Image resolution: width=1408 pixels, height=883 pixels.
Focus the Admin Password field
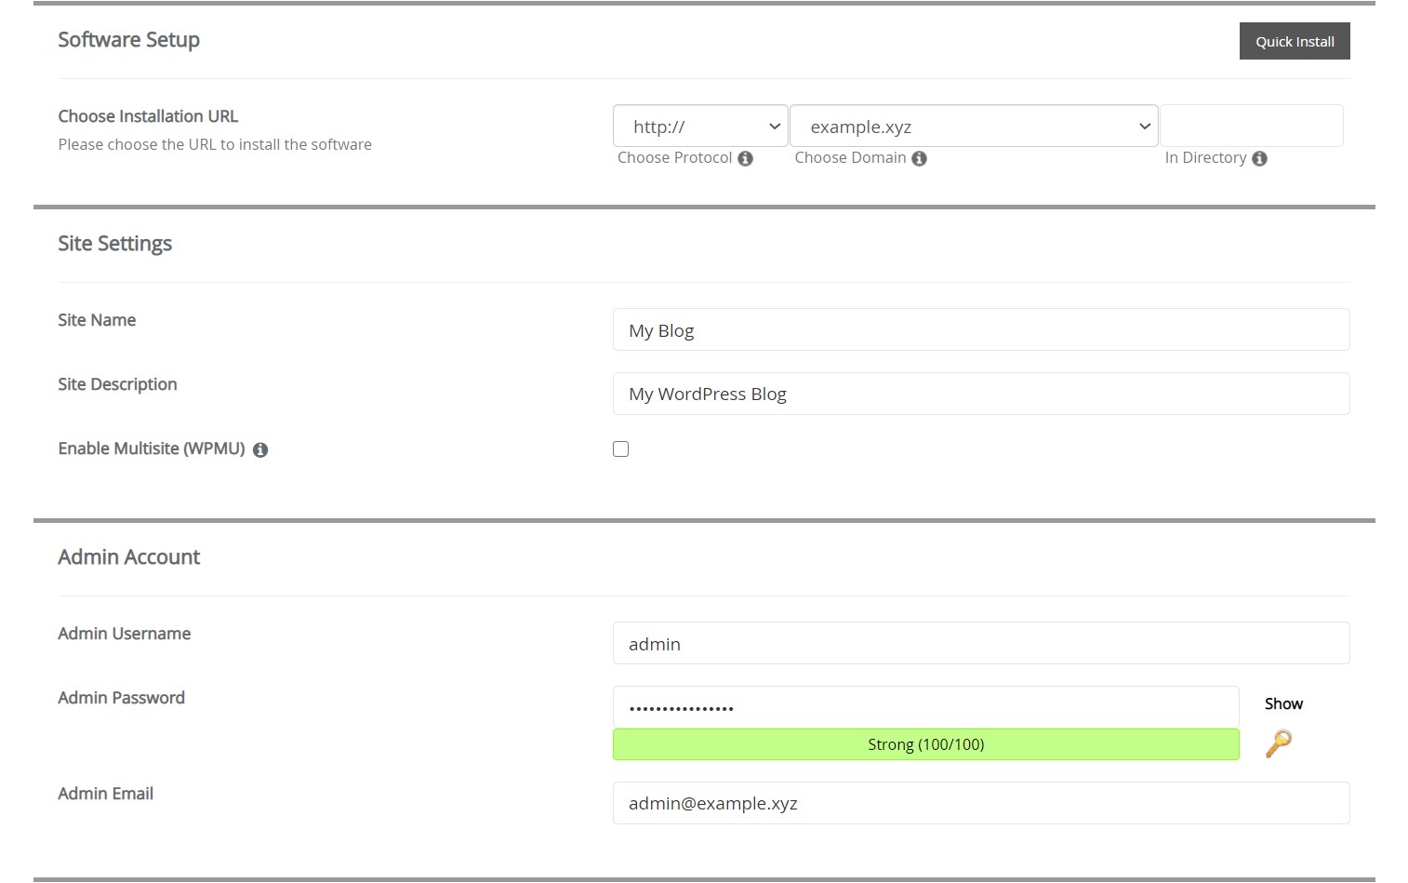click(926, 707)
